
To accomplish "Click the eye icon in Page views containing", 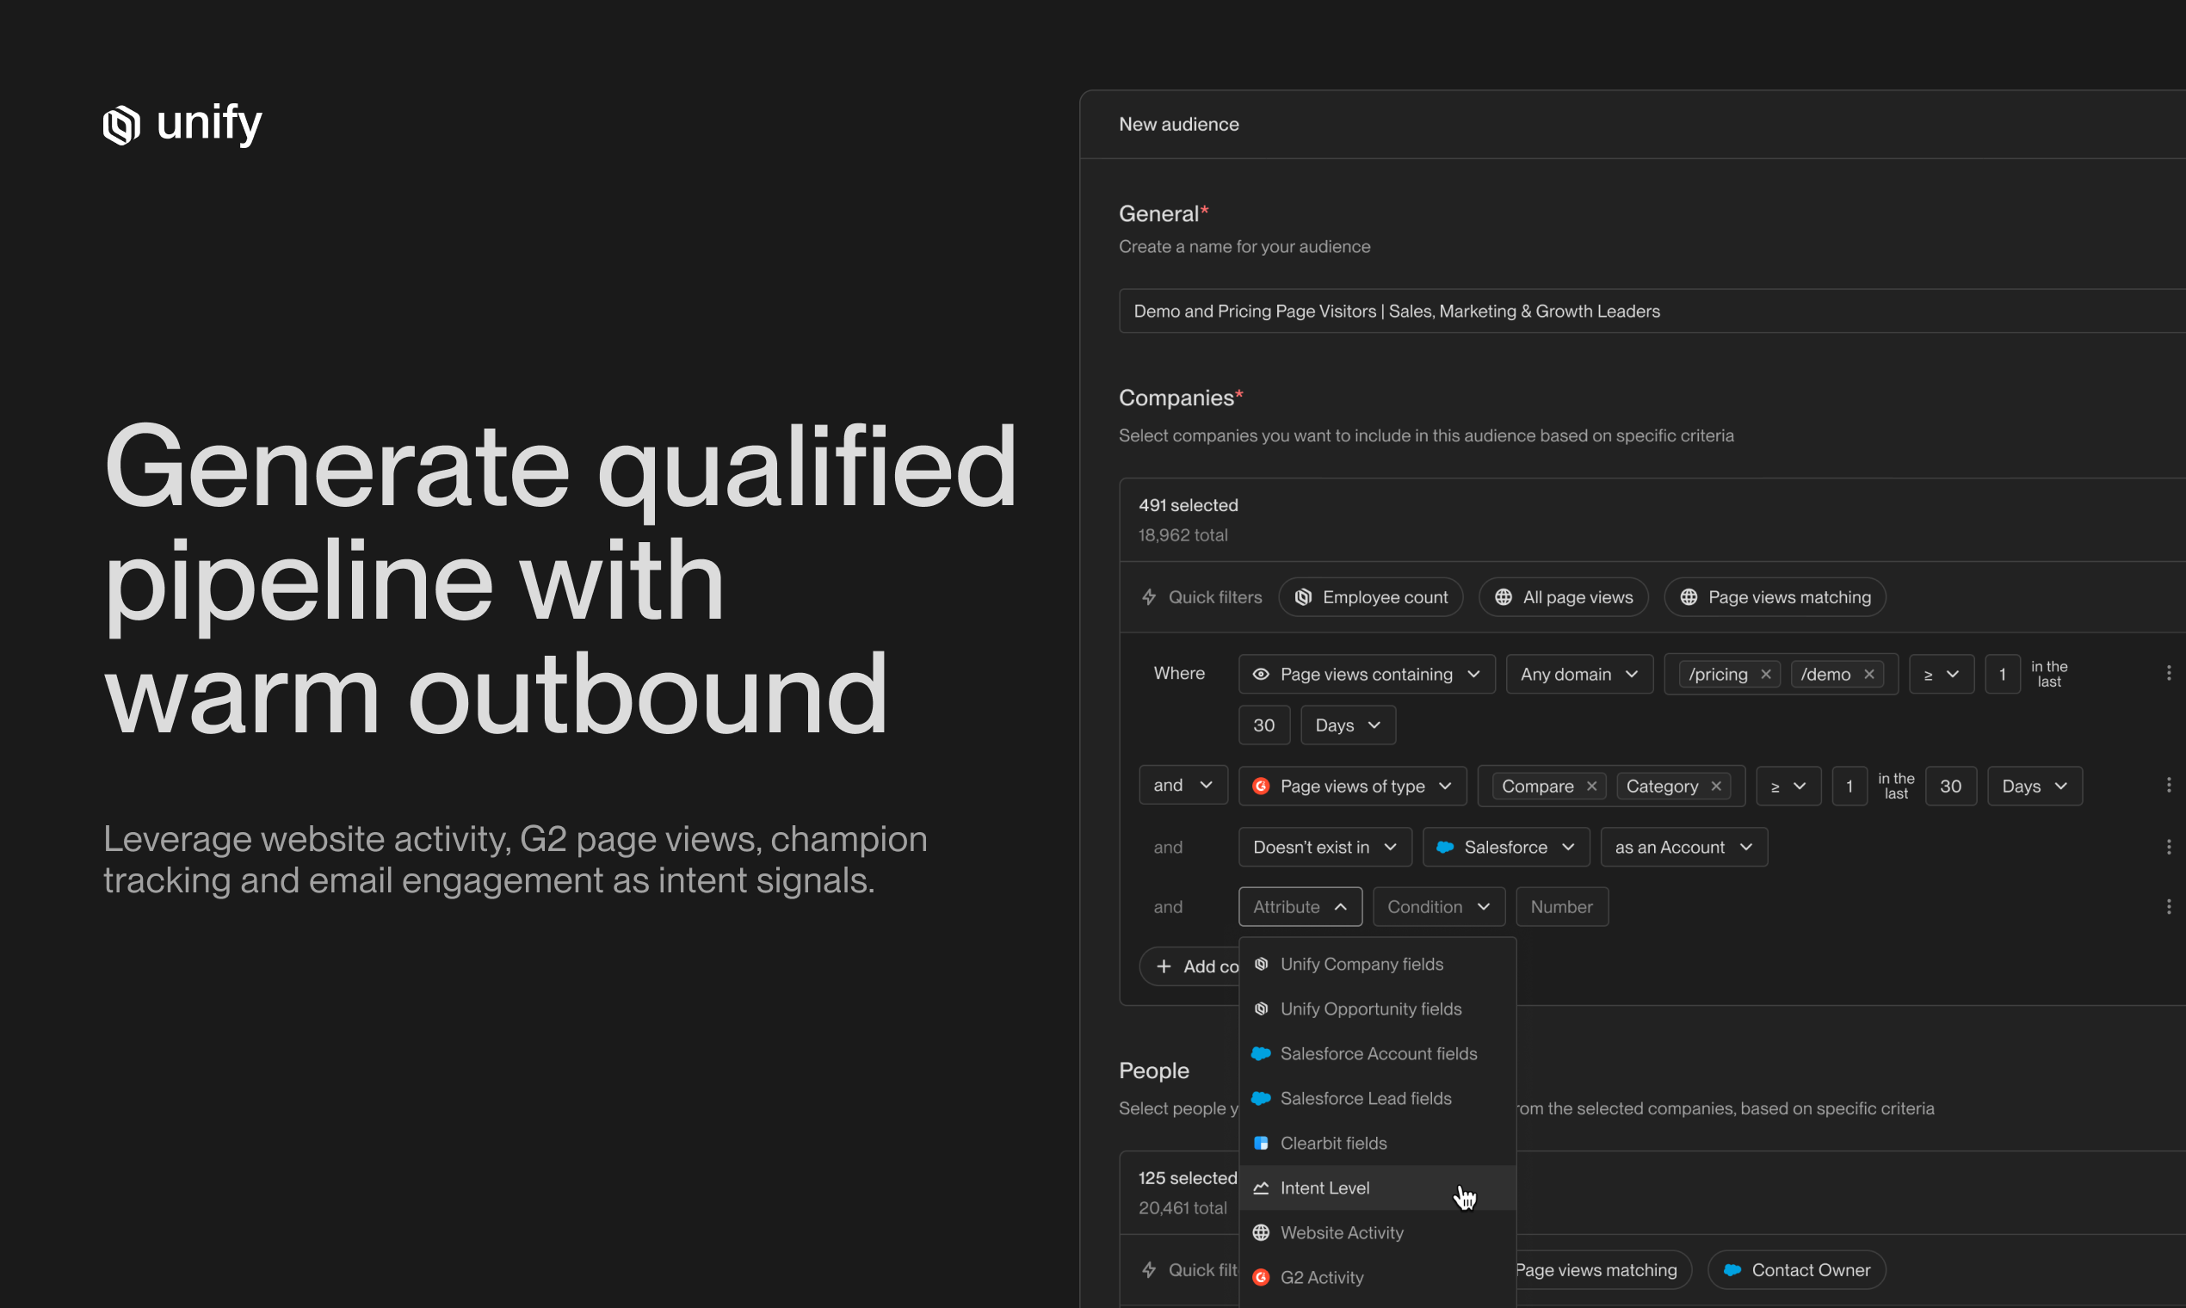I will point(1260,674).
